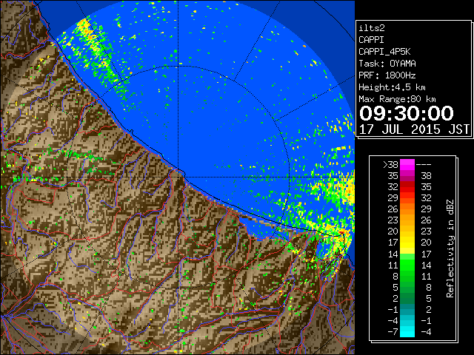Click the magenta >38 dBZ color swatch
Screen dimensions: 474x355
407,165
